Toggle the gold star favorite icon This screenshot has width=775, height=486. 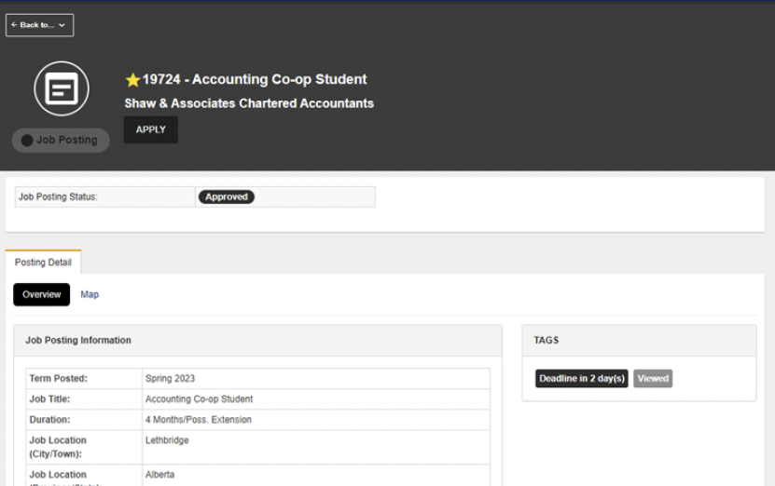(x=132, y=80)
